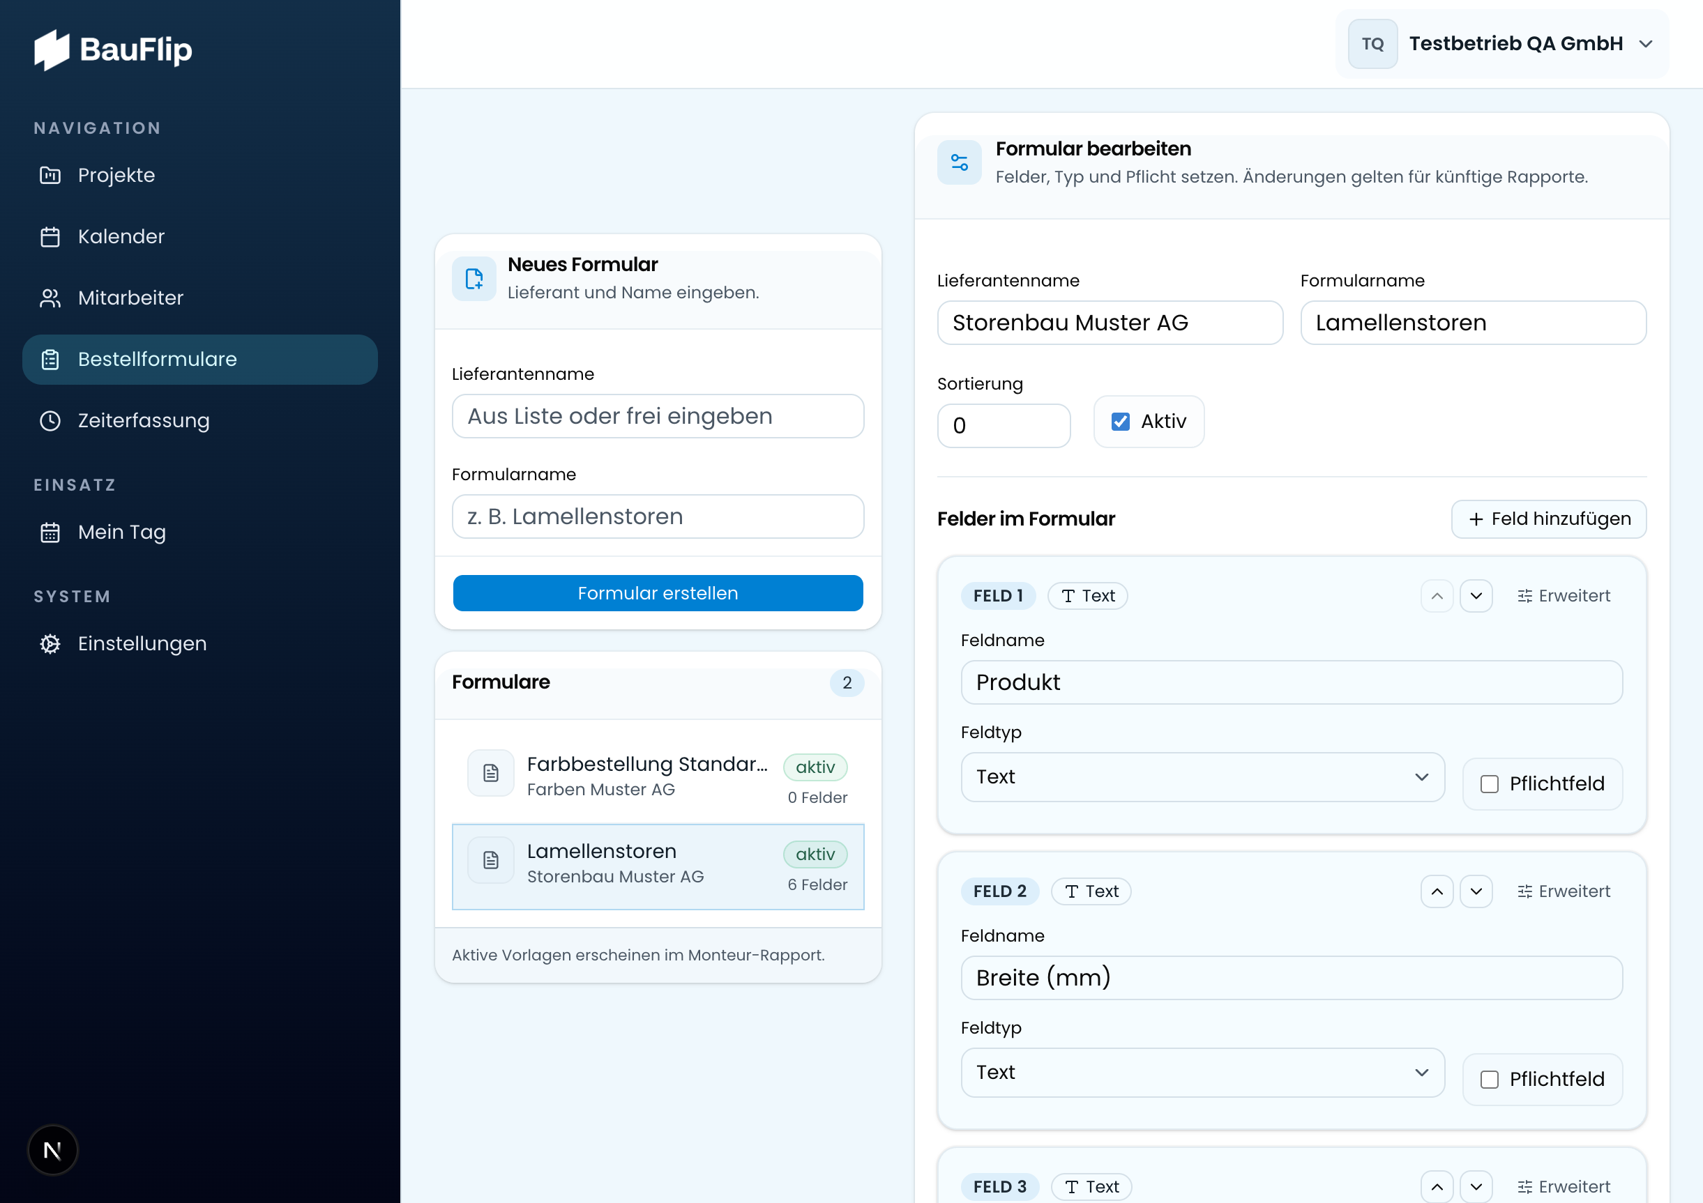Click the Formular bearbeiten sliders icon
This screenshot has width=1703, height=1203.
pos(959,162)
